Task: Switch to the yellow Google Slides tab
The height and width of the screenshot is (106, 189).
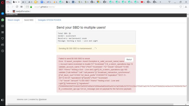Action: (37, 2)
